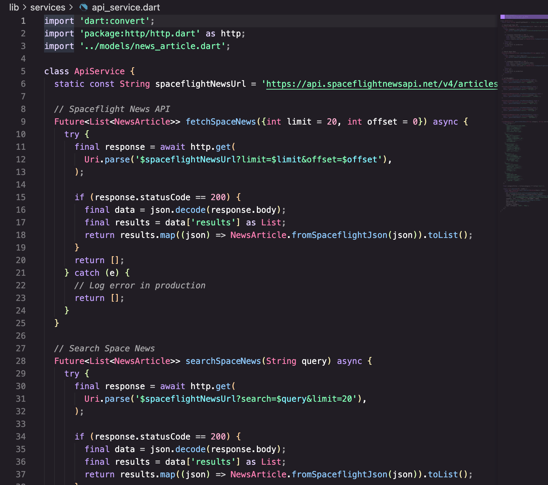Click 'Uri' on line 12
This screenshot has width=548, height=485.
click(x=92, y=160)
